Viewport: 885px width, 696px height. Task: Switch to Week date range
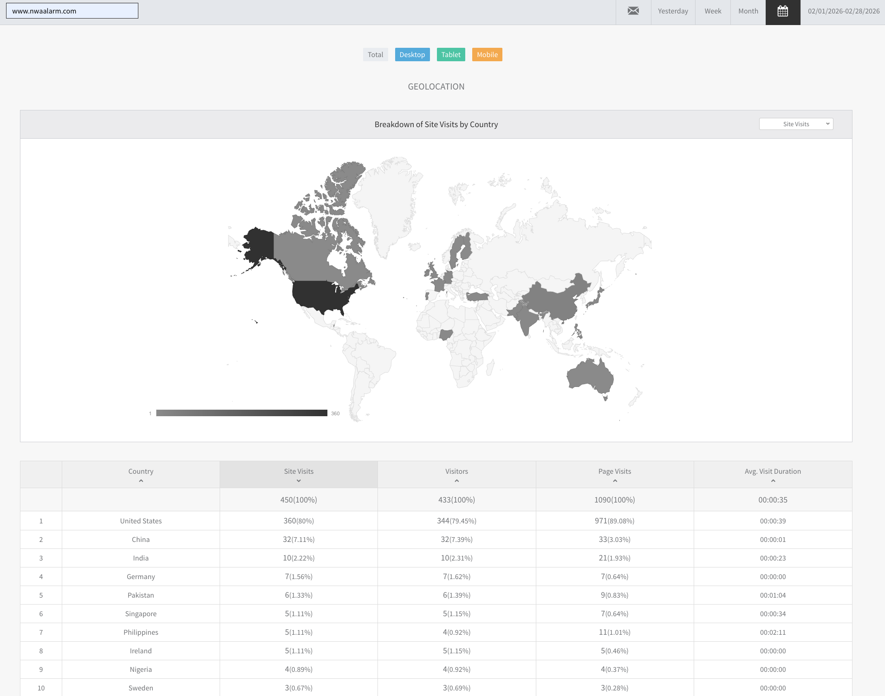click(713, 11)
